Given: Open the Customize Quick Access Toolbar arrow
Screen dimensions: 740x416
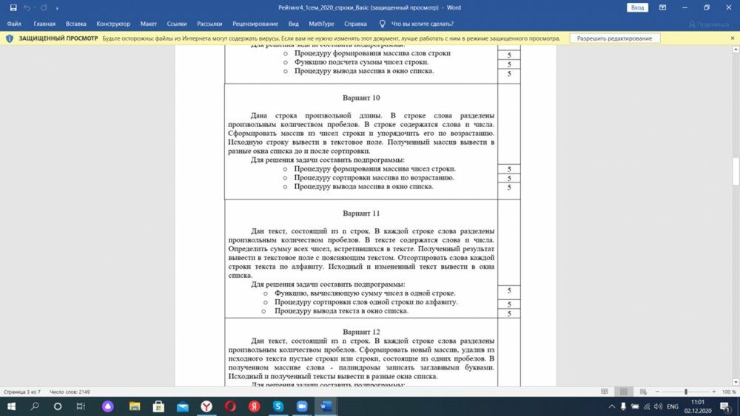Looking at the screenshot, I should pyautogui.click(x=57, y=8).
